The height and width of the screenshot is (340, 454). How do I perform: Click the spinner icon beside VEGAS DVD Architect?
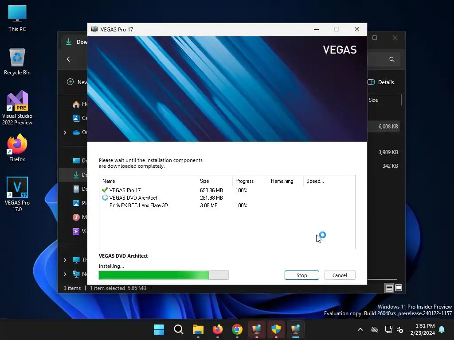click(x=105, y=198)
